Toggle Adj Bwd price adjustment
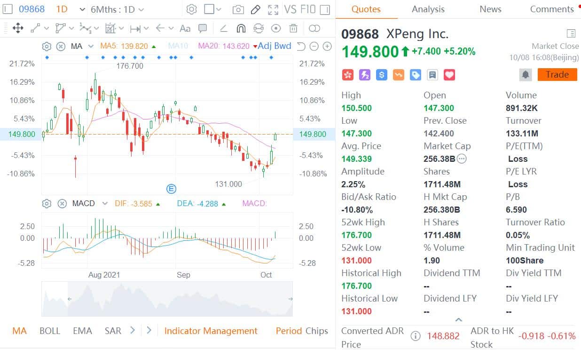 (x=274, y=46)
